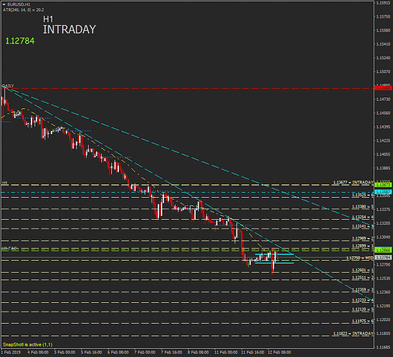The image size is (393, 357).
Task: Select the 1.12120 = 5 level label
Action: click(363, 309)
